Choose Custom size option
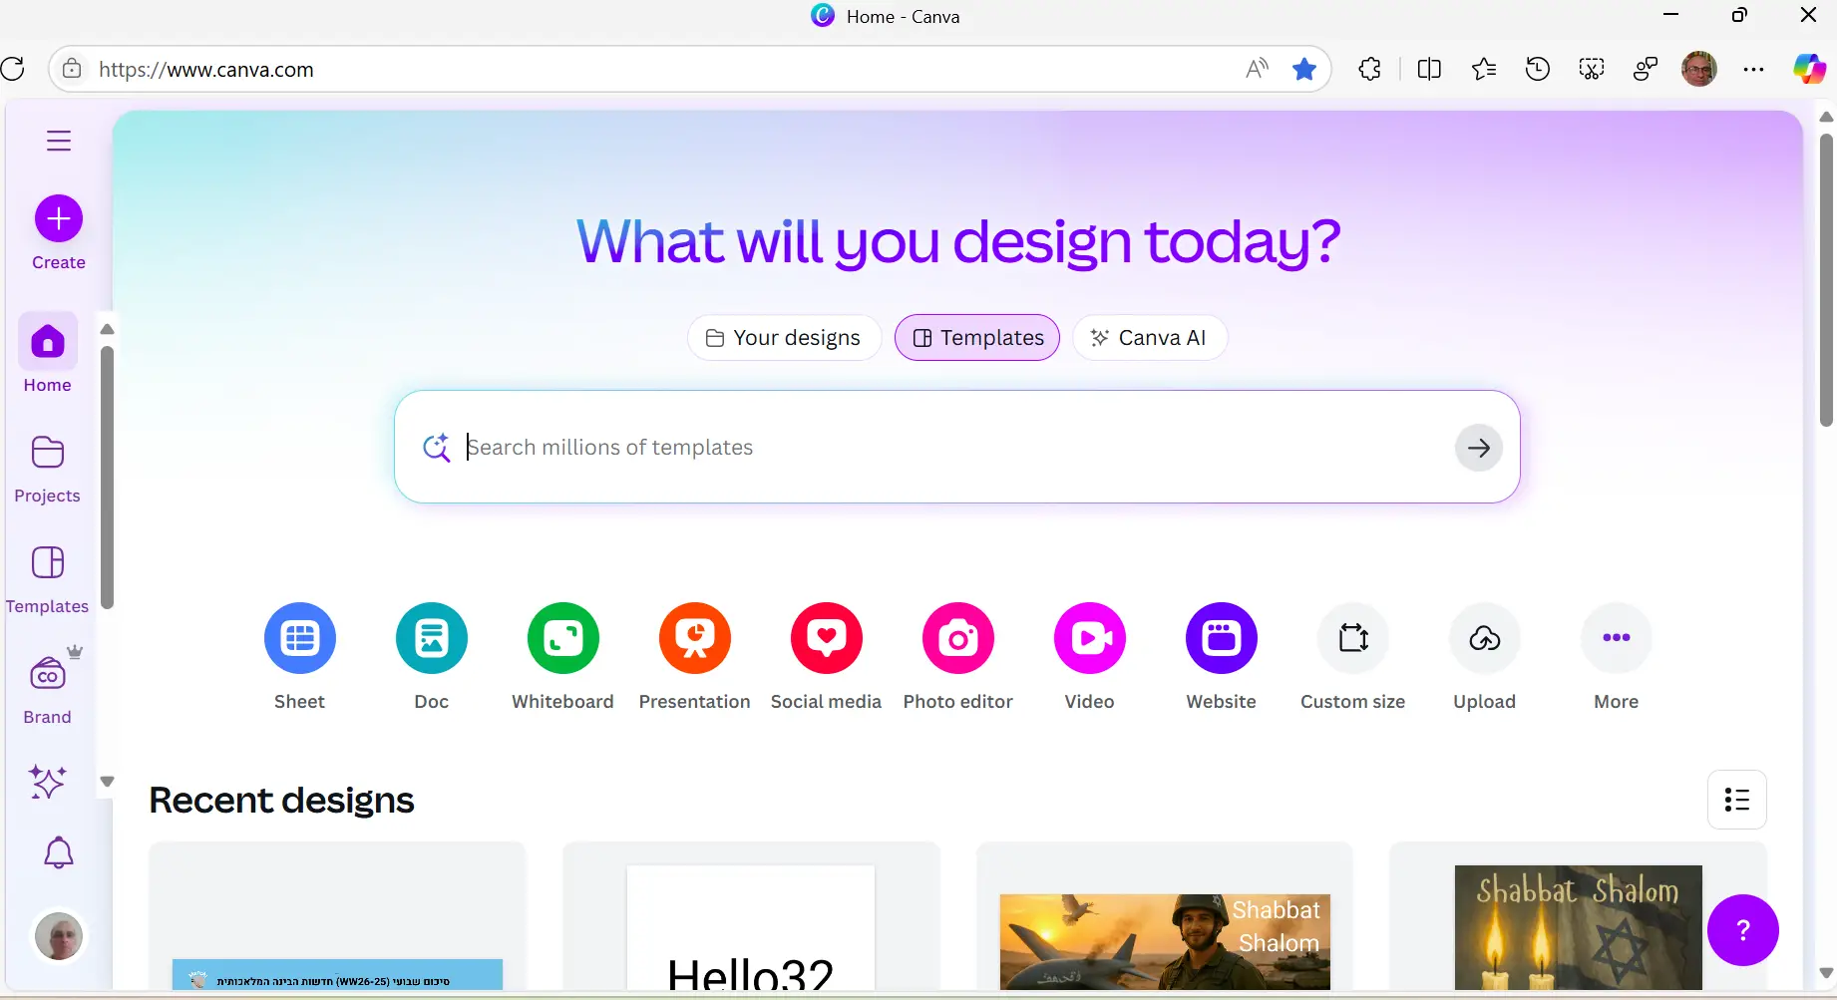 1353,638
